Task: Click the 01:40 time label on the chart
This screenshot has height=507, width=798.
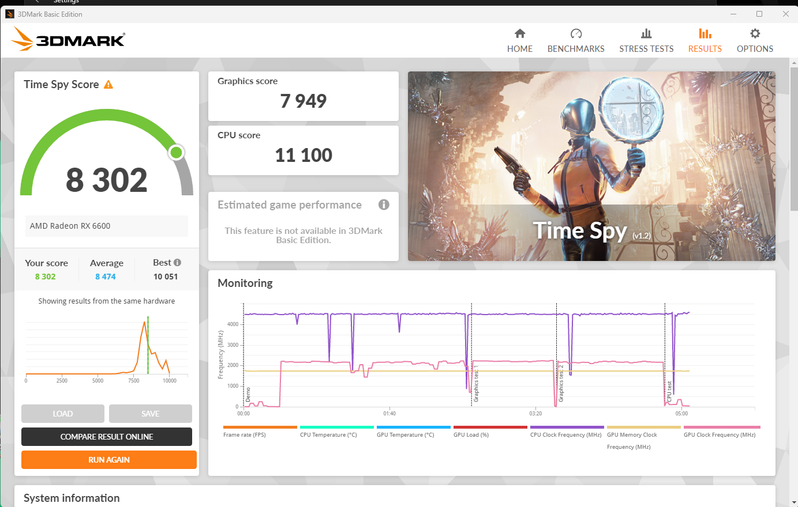Action: pos(389,414)
